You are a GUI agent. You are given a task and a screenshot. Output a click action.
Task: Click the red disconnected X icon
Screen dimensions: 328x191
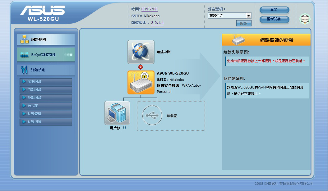(141, 67)
